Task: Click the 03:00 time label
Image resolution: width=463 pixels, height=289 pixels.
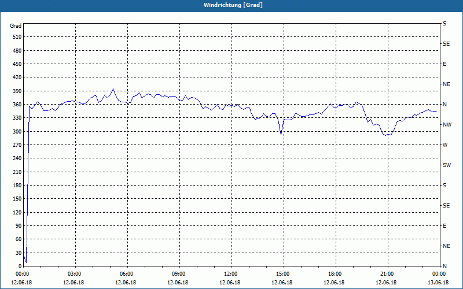Action: (74, 274)
